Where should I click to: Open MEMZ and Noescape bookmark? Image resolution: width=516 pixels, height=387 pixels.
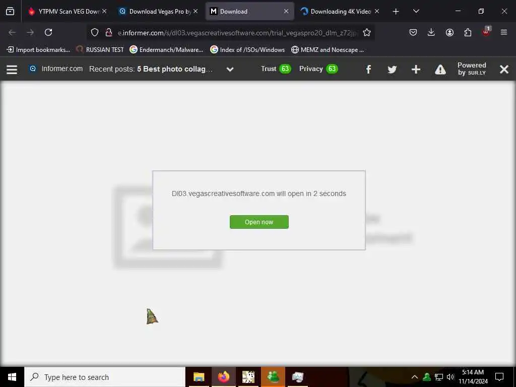(x=328, y=50)
